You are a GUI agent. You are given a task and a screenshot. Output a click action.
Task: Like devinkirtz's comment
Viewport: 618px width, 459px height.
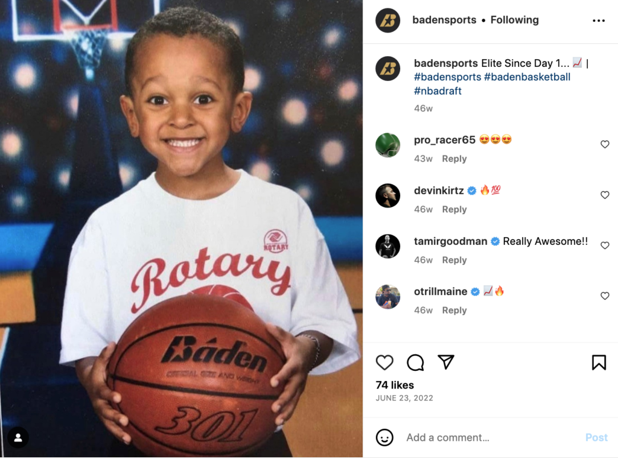[605, 195]
